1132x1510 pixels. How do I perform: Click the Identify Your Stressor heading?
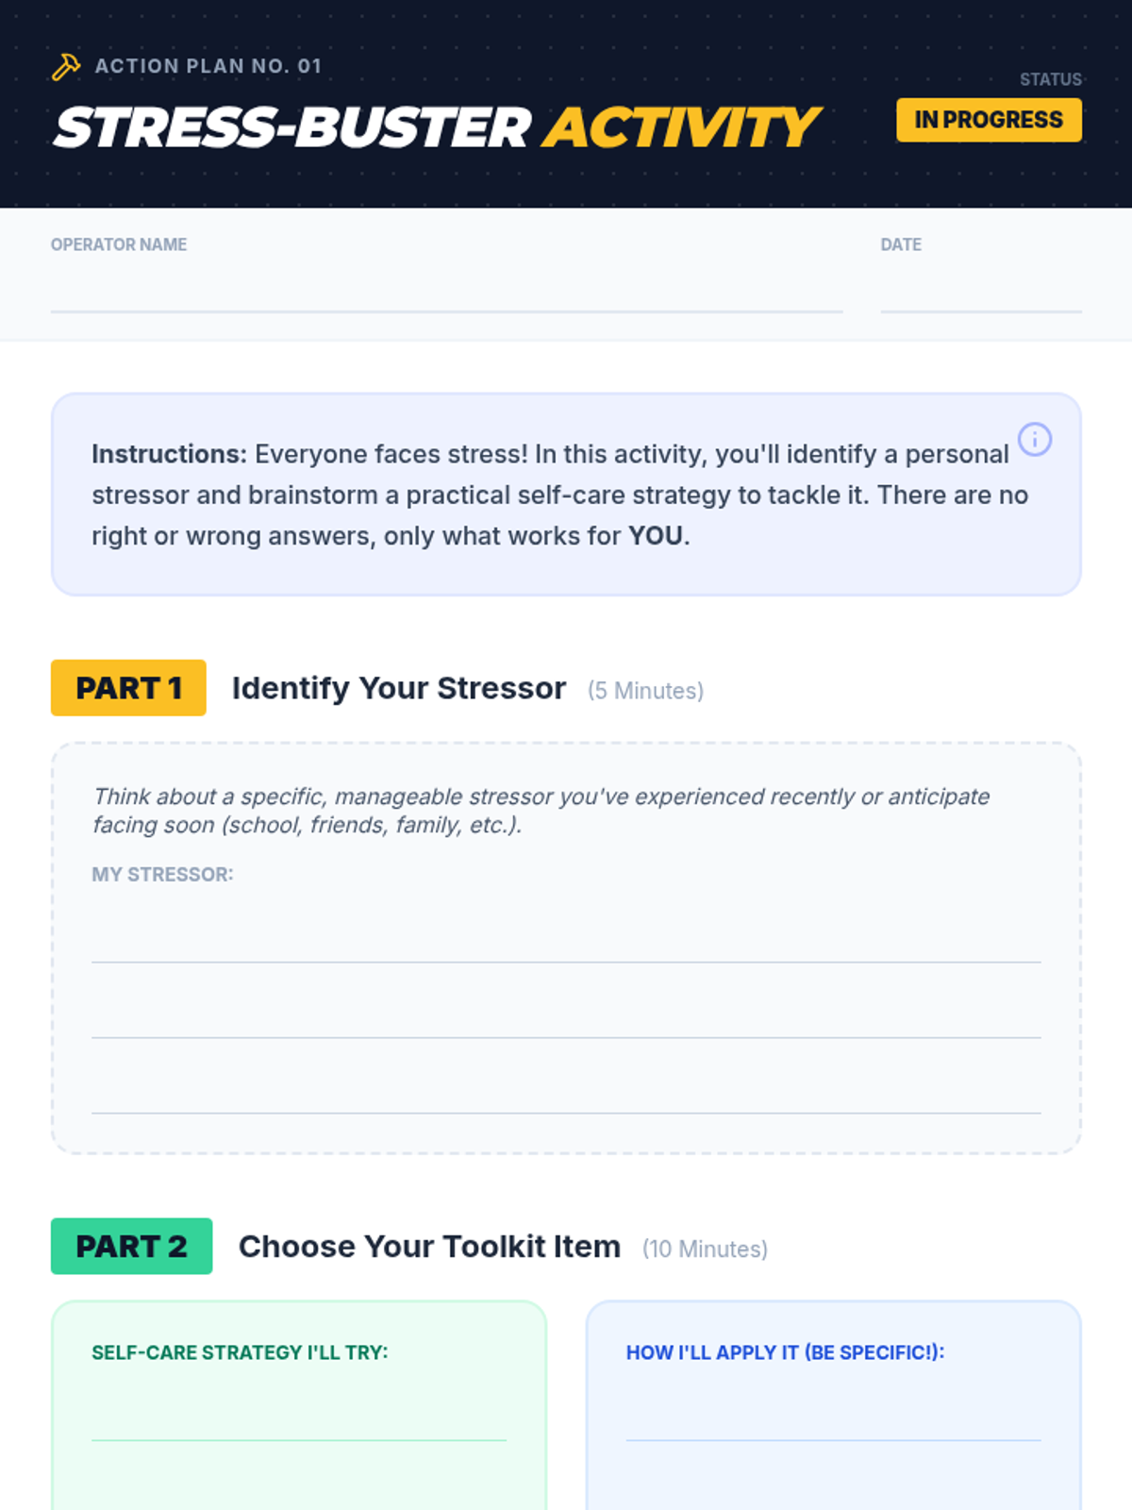pos(399,689)
